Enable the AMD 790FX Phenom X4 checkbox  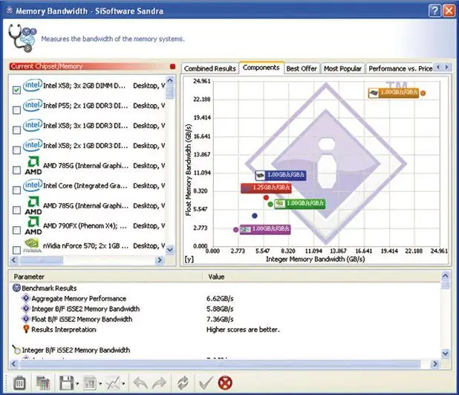(16, 230)
